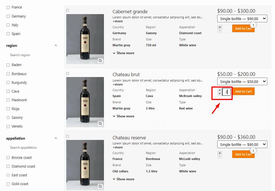This screenshot has width=275, height=191.
Task: Select the Chateau brut product checkbox
Action: pyautogui.click(x=68, y=73)
